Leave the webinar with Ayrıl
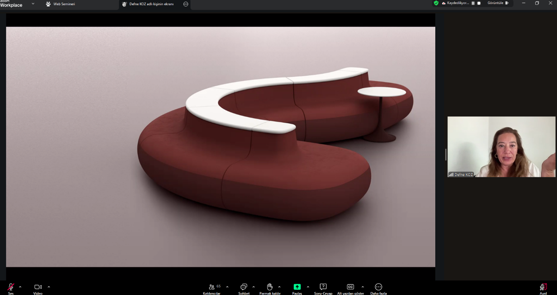 tap(543, 287)
